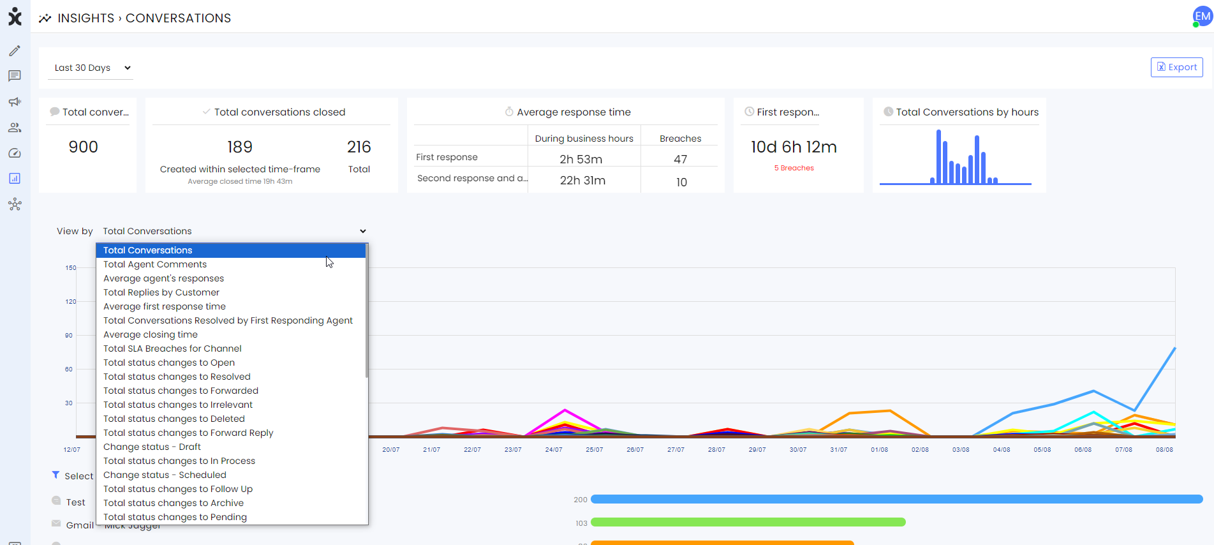The height and width of the screenshot is (545, 1214).
Task: Open the EM user avatar menu
Action: [1203, 17]
